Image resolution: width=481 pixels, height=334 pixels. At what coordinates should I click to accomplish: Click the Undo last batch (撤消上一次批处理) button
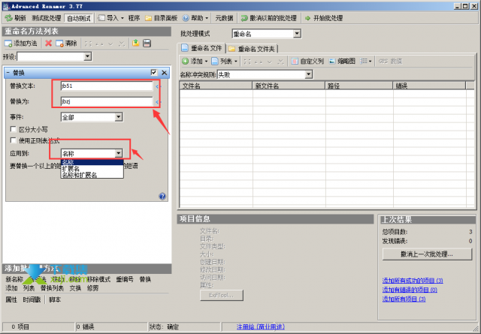(x=427, y=254)
